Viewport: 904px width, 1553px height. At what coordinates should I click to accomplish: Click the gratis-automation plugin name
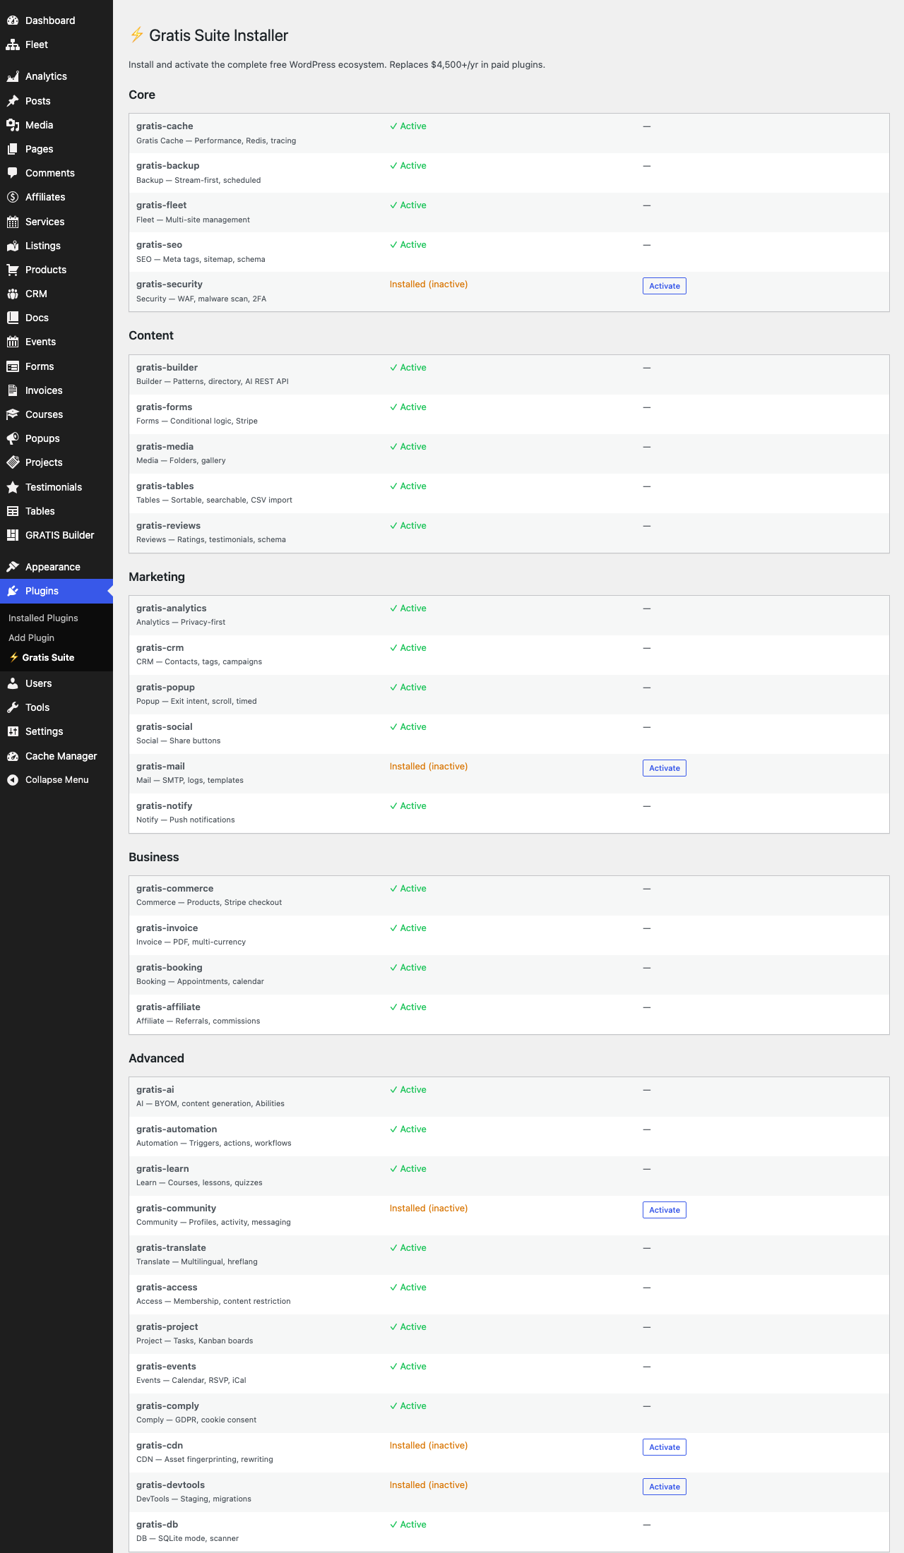[177, 1129]
